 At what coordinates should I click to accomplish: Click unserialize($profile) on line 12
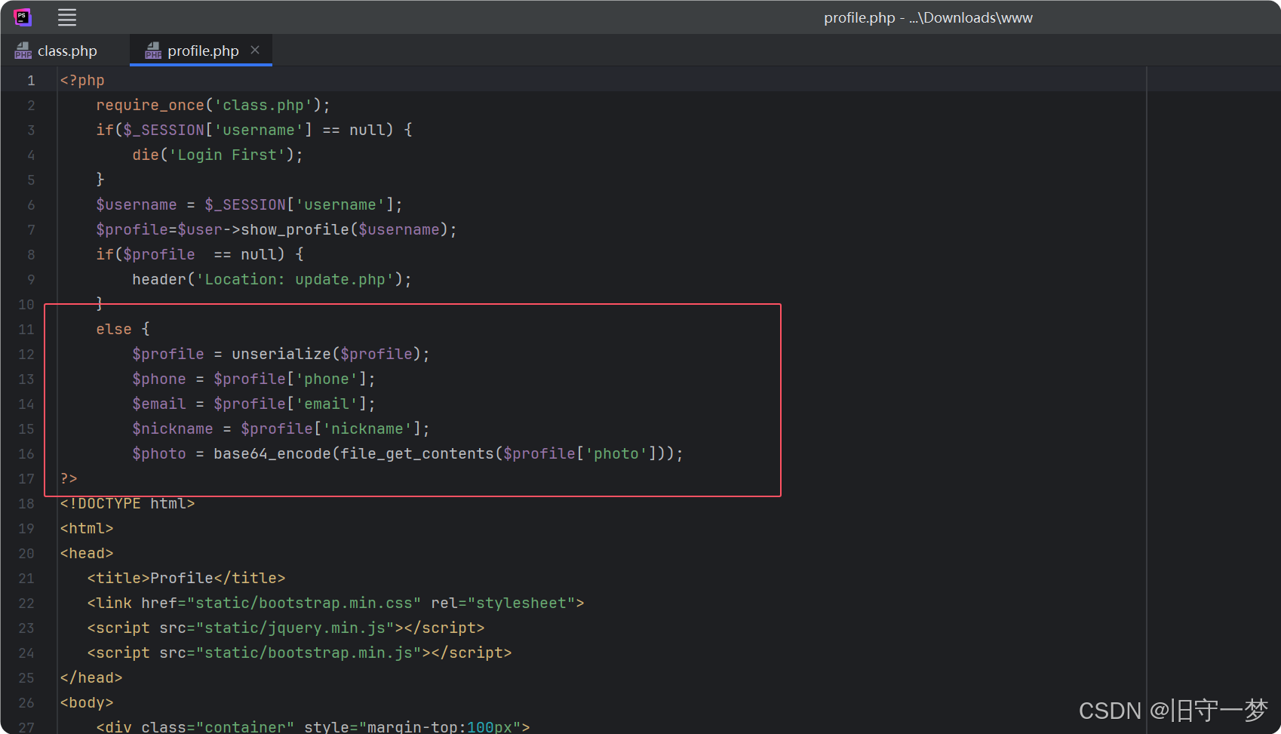(x=326, y=355)
